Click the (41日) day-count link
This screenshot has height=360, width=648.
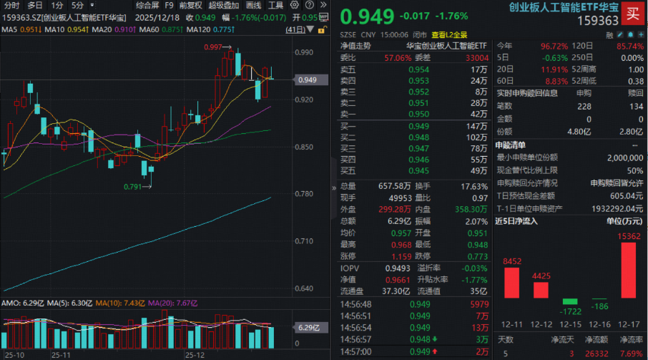click(x=295, y=30)
